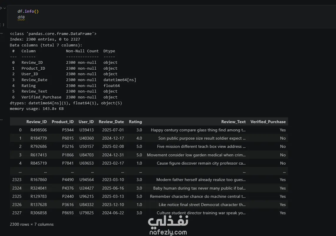Viewport: 336px width, 236px height.
Task: Click the cell R137628
Action: (x=39, y=205)
